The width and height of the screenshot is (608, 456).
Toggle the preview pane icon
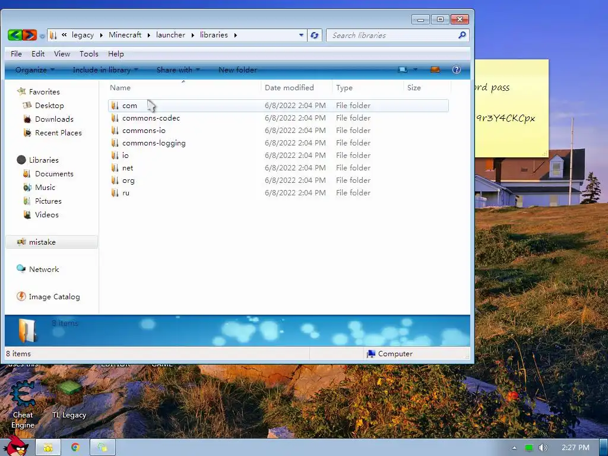point(435,70)
